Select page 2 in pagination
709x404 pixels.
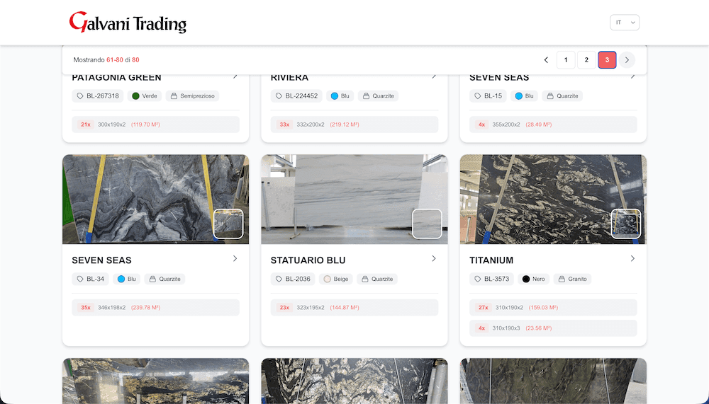586,60
